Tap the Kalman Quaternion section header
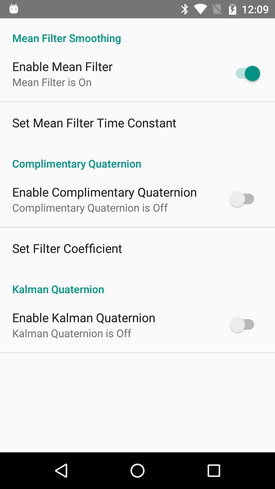Image resolution: width=275 pixels, height=489 pixels. 58,290
